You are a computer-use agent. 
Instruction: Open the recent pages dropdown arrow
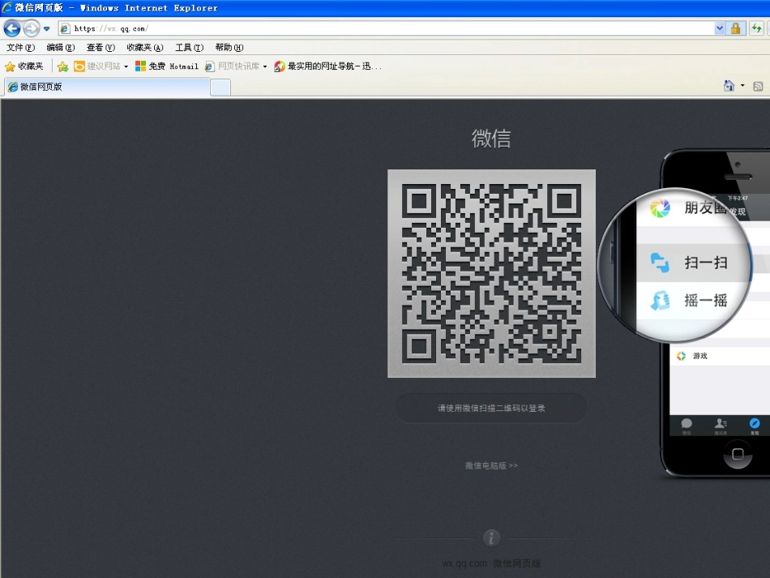[x=47, y=29]
